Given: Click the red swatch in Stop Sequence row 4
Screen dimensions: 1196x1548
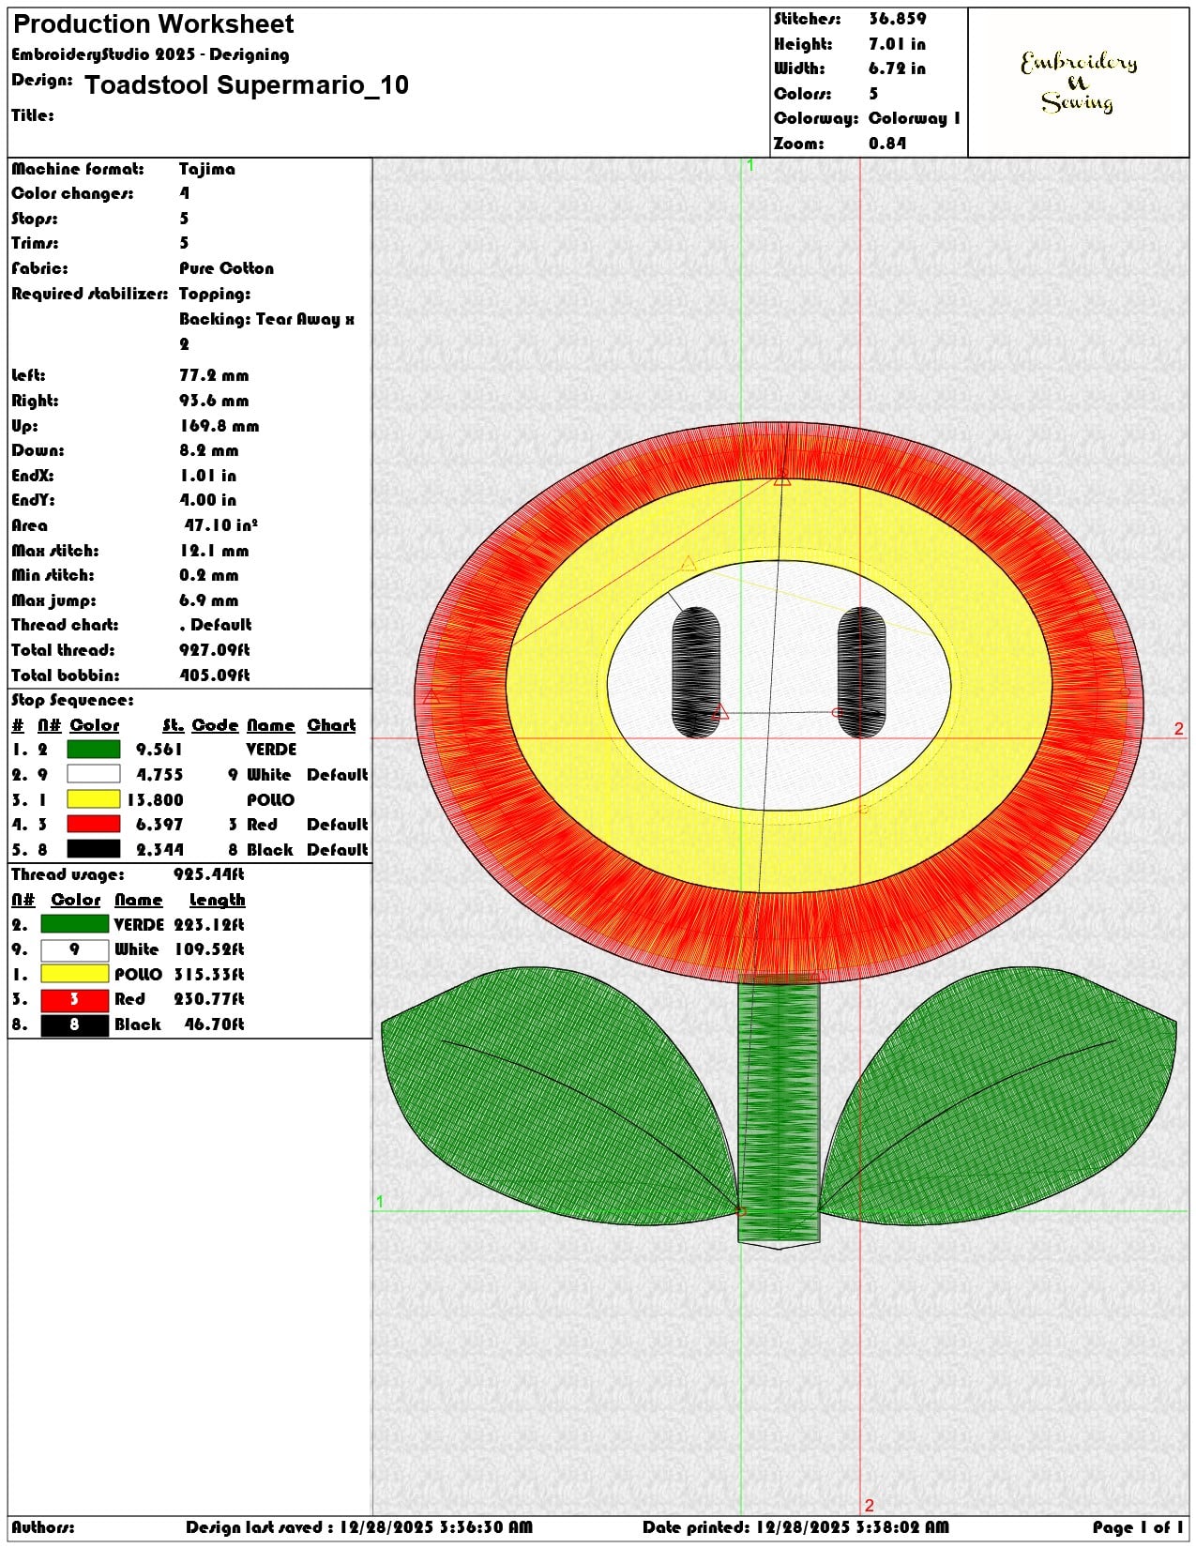Looking at the screenshot, I should 94,825.
